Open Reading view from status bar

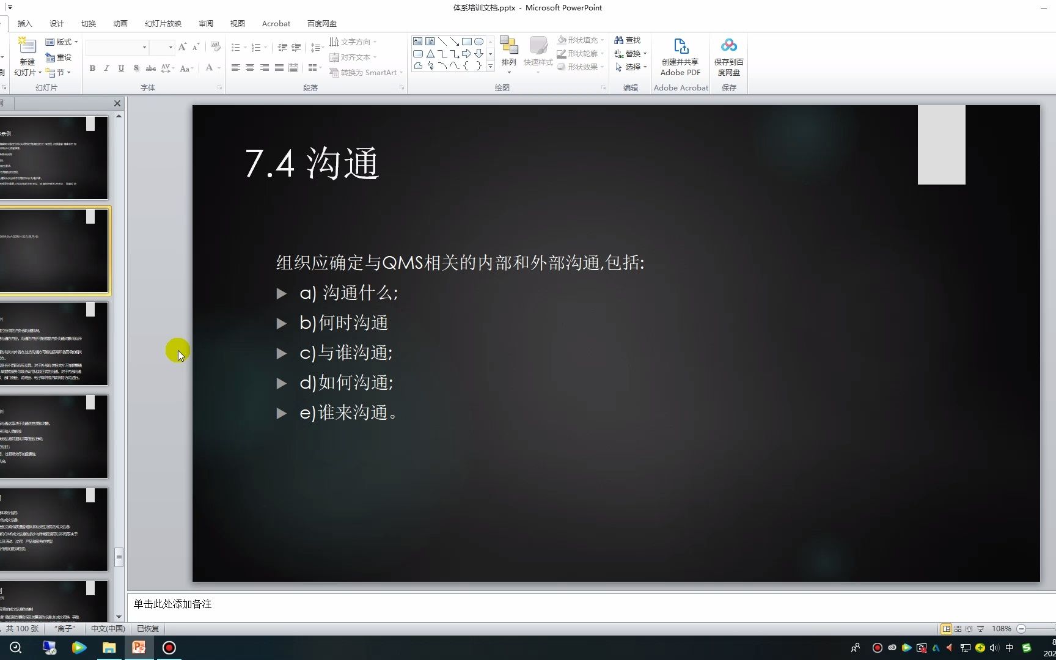(x=969, y=628)
